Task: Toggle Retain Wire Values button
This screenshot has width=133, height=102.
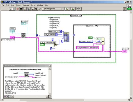Action: point(29,9)
